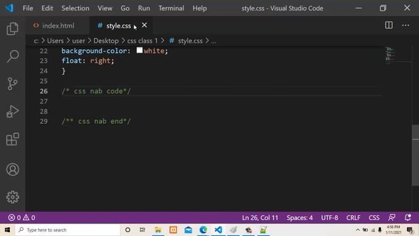Screen dimensions: 419x236
Task: Click the VS Code taskbar icon
Action: [218, 230]
